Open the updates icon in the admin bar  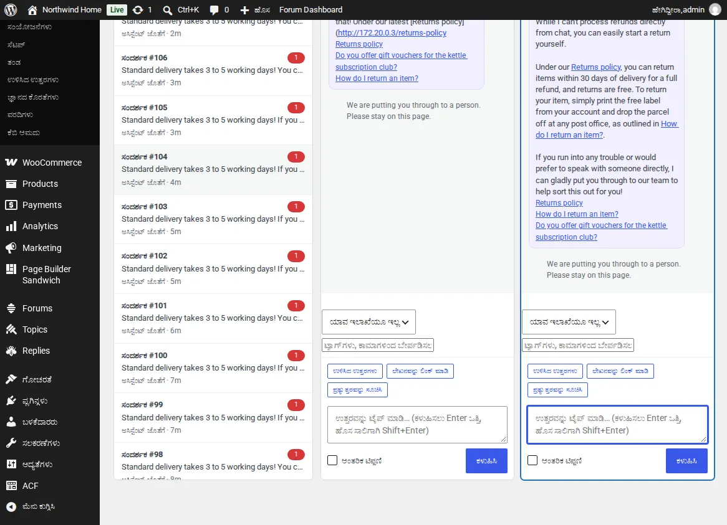click(x=138, y=10)
